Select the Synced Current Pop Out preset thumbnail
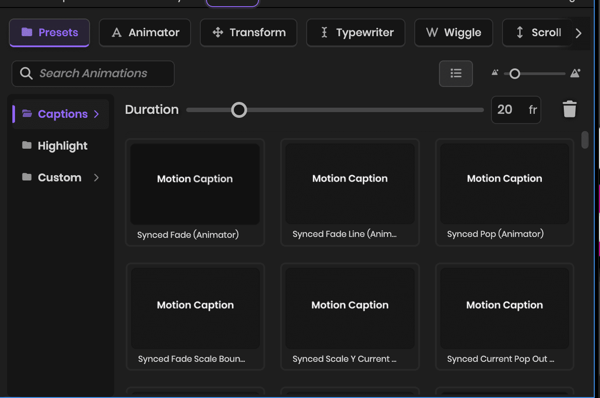The height and width of the screenshot is (398, 600). [x=505, y=308]
